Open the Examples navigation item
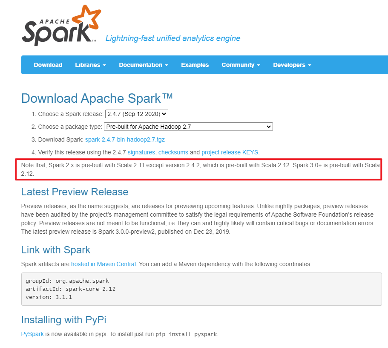 tap(195, 65)
